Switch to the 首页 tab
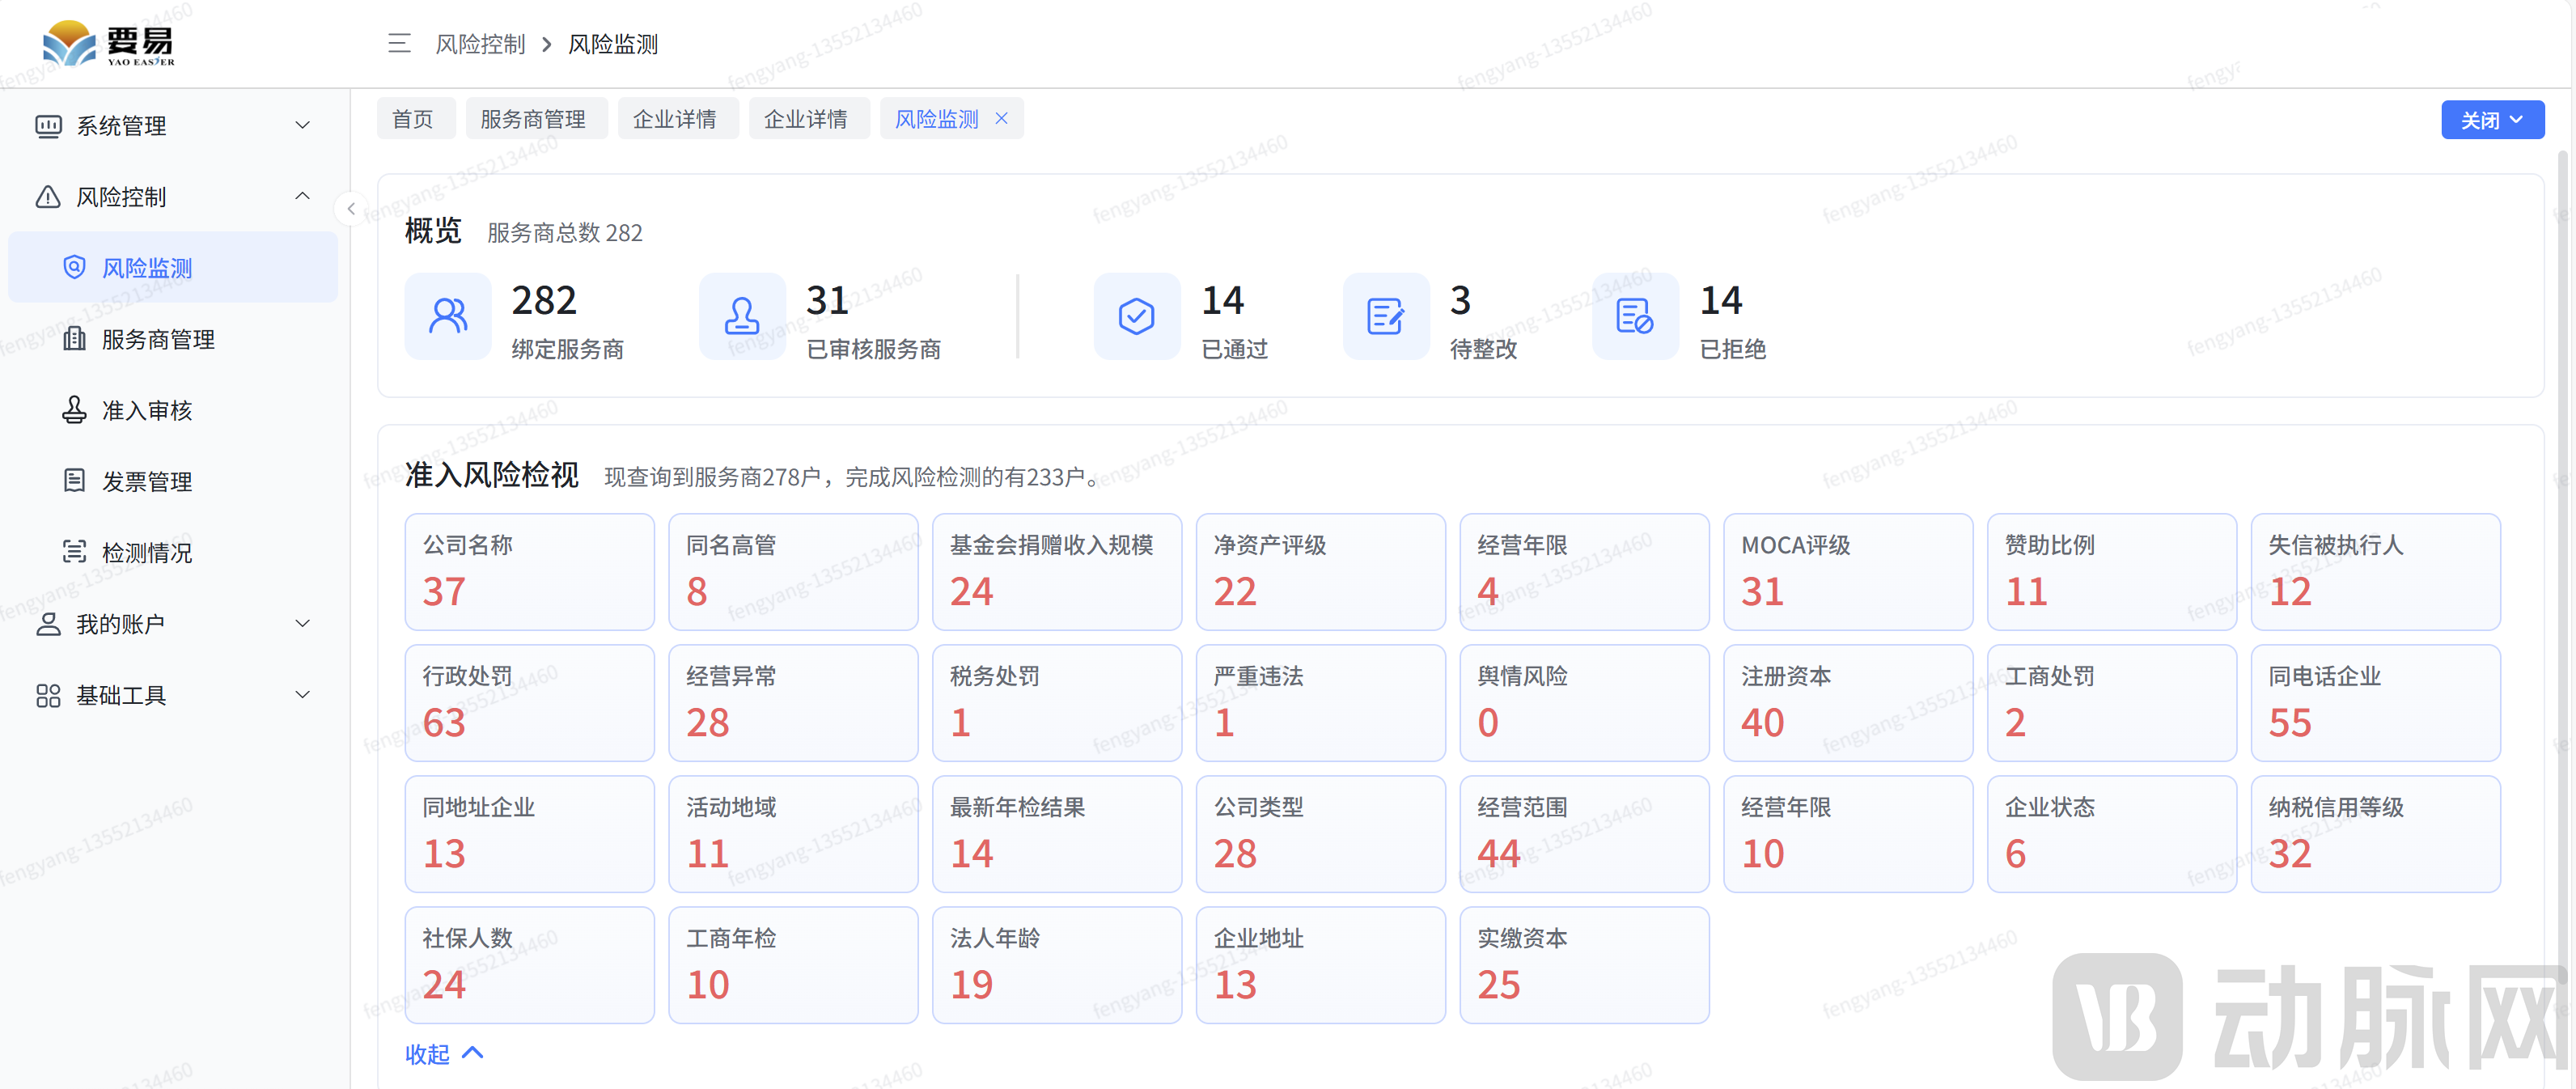2576x1089 pixels. tap(415, 118)
